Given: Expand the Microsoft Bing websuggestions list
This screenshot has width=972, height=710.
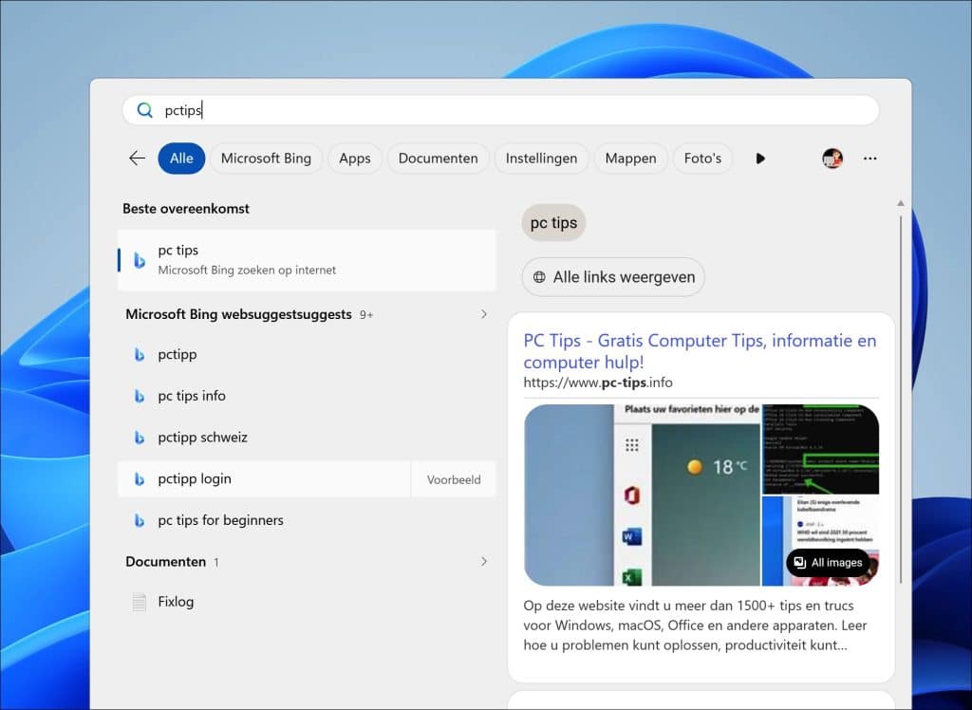Looking at the screenshot, I should coord(484,314).
